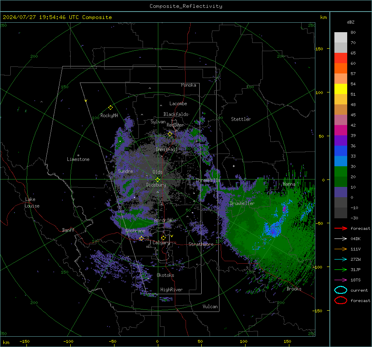Select the Sylvan label
This screenshot has height=347, width=372.
pos(158,122)
